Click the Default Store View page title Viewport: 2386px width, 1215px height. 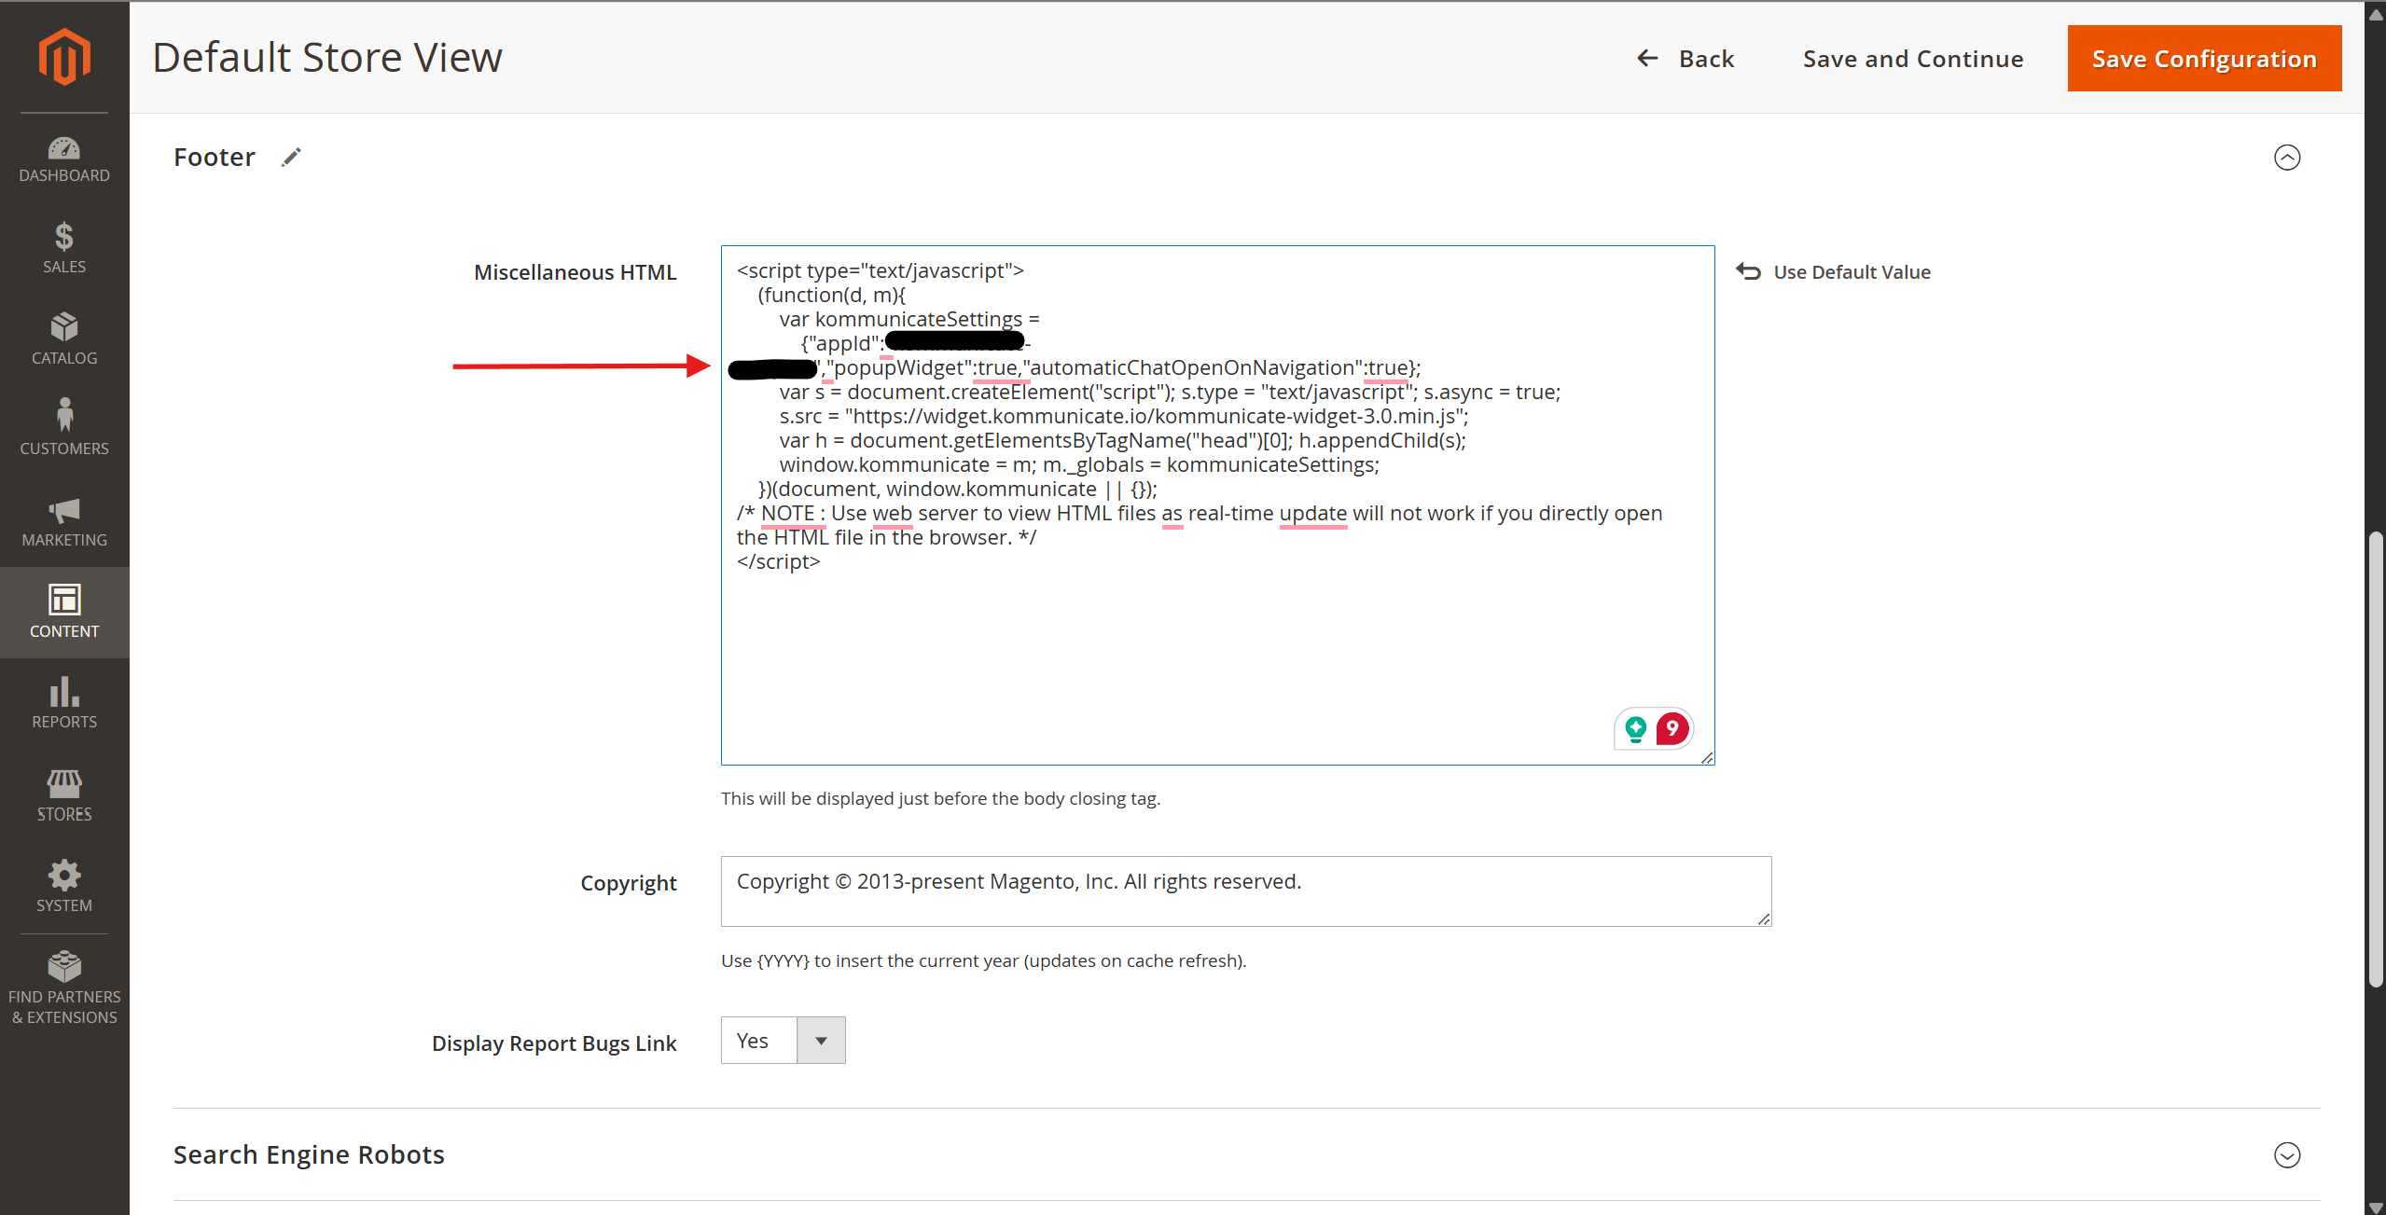pyautogui.click(x=327, y=57)
